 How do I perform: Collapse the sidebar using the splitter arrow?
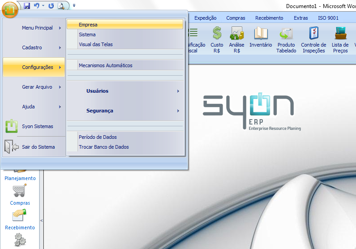click(x=41, y=220)
